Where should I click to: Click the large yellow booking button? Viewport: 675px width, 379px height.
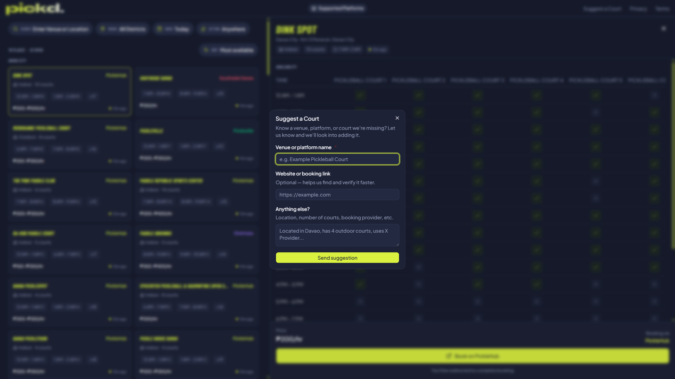pyautogui.click(x=472, y=356)
